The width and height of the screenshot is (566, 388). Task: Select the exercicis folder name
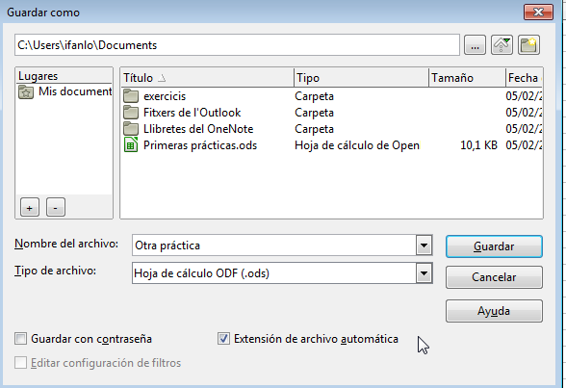pos(165,96)
